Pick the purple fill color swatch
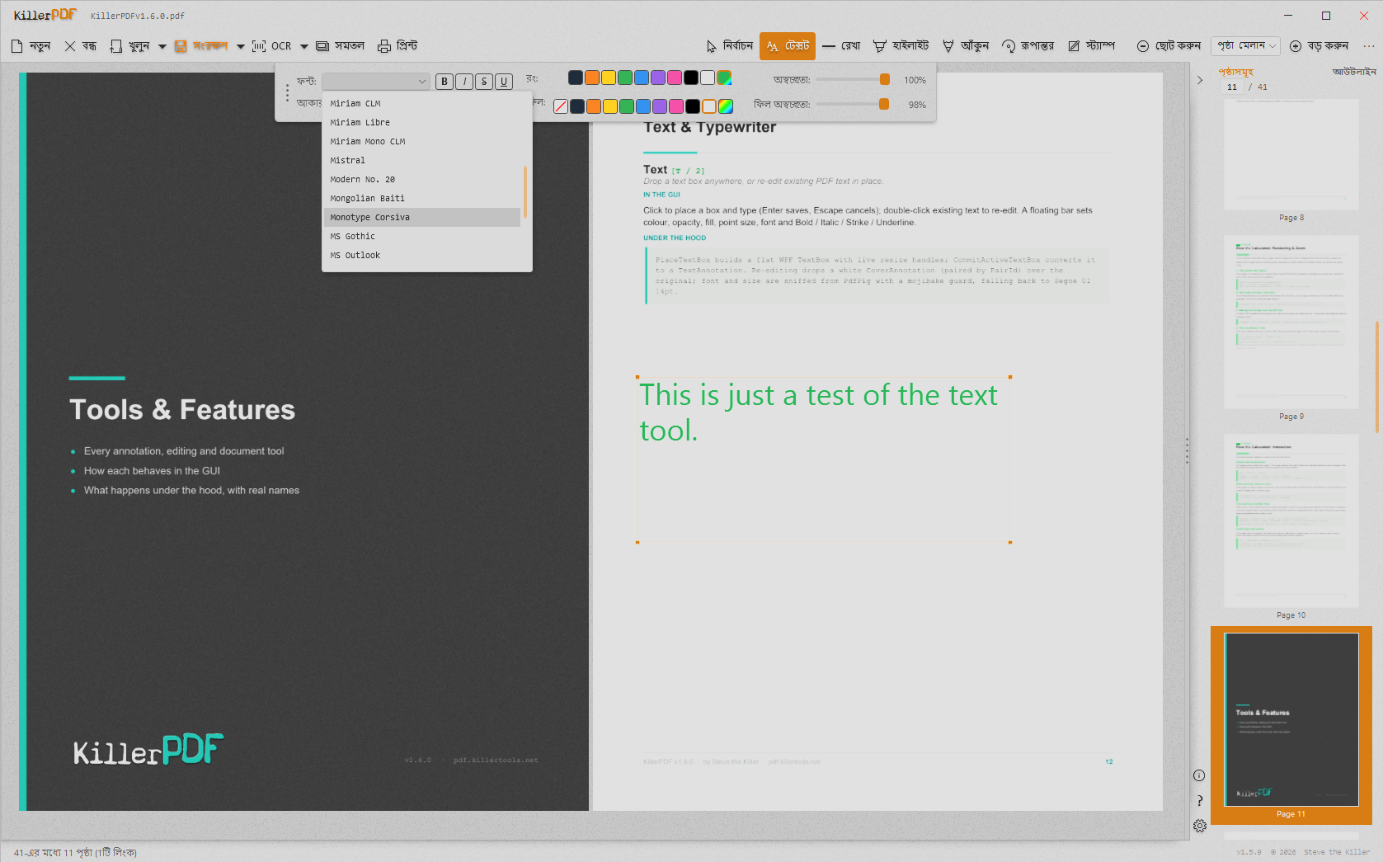The image size is (1383, 862). [x=660, y=106]
